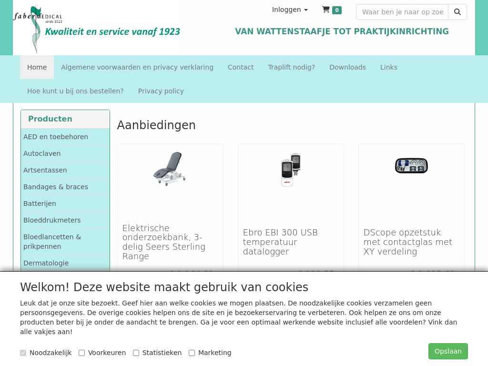488x366 pixels.
Task: Toggle the Noodzakelijk cookies checkbox
Action: [x=23, y=353]
